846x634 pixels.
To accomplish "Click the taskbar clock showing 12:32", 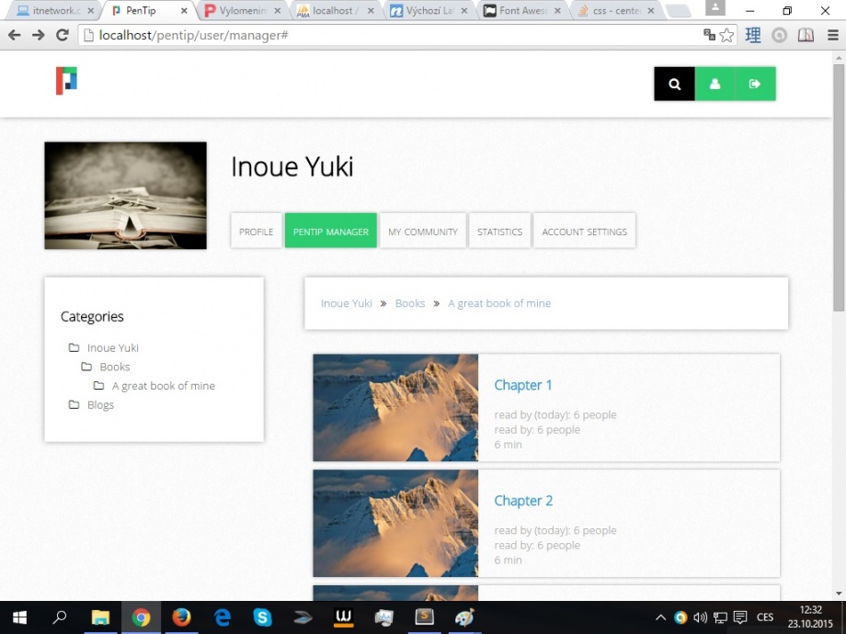I will point(810,617).
